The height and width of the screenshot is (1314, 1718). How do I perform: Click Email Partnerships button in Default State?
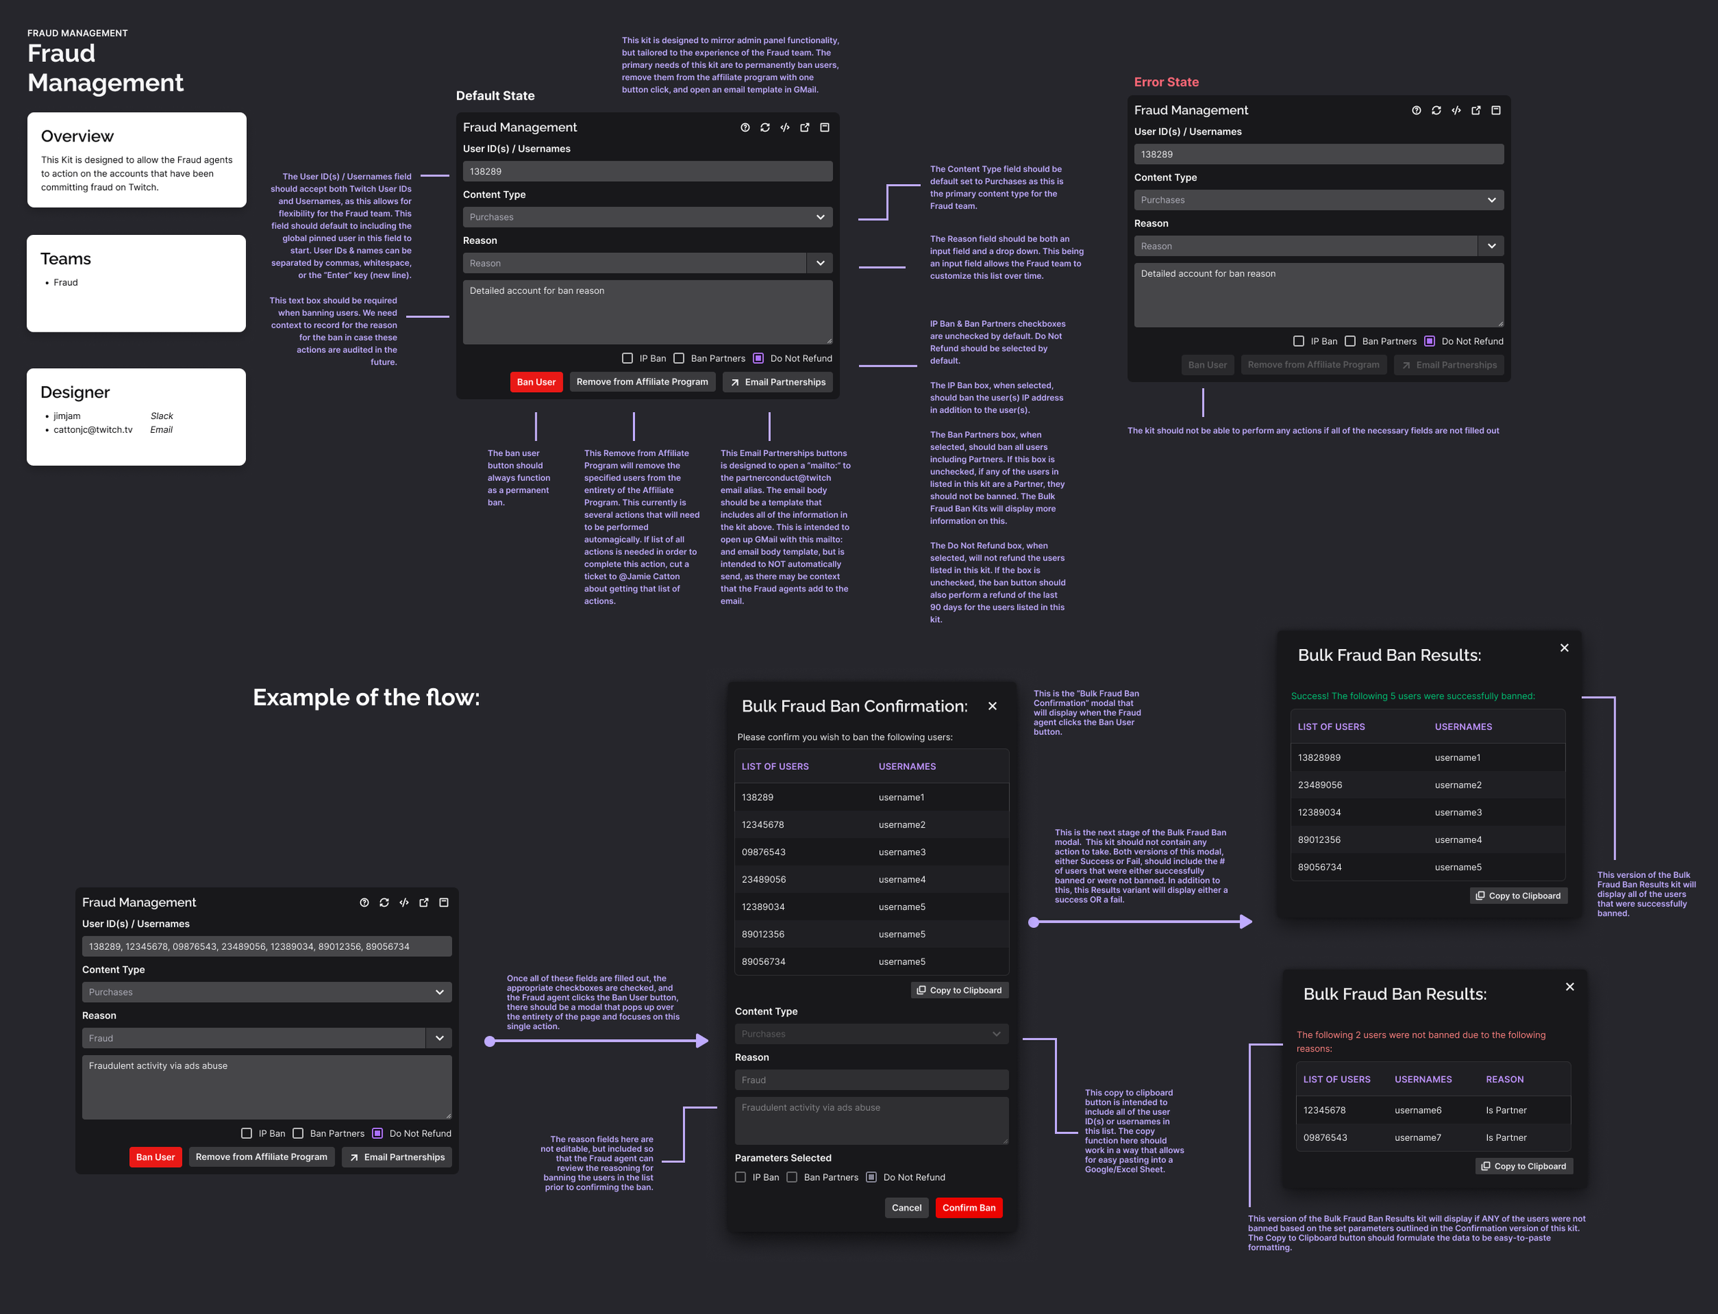tap(778, 383)
